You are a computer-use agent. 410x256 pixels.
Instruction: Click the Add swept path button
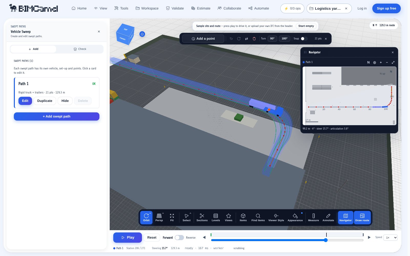click(57, 116)
